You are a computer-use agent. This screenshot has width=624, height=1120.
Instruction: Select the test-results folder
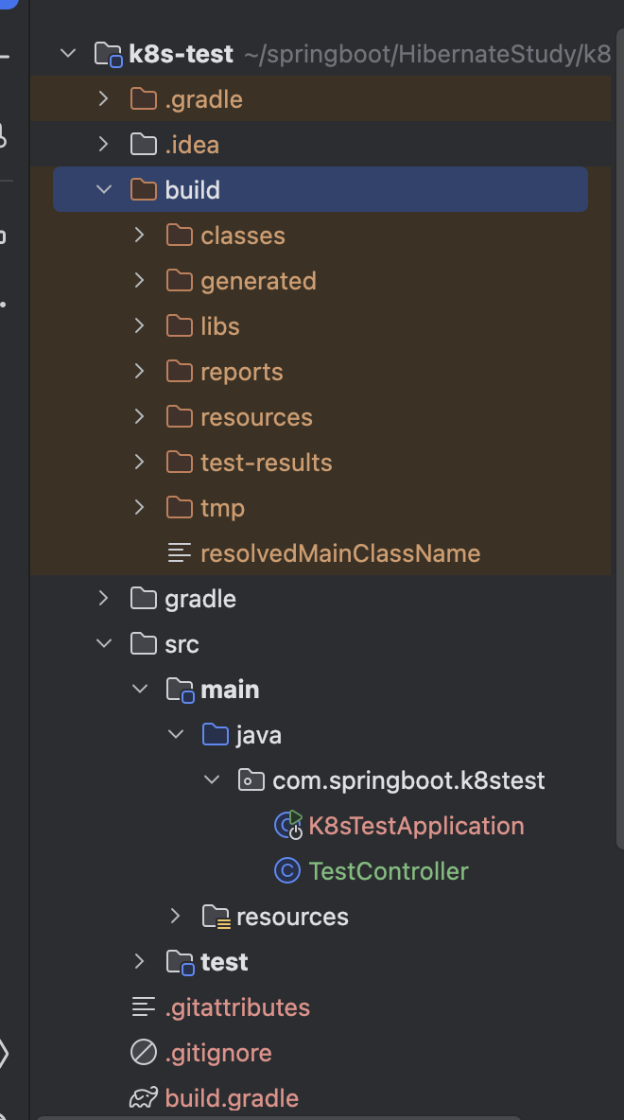(266, 463)
